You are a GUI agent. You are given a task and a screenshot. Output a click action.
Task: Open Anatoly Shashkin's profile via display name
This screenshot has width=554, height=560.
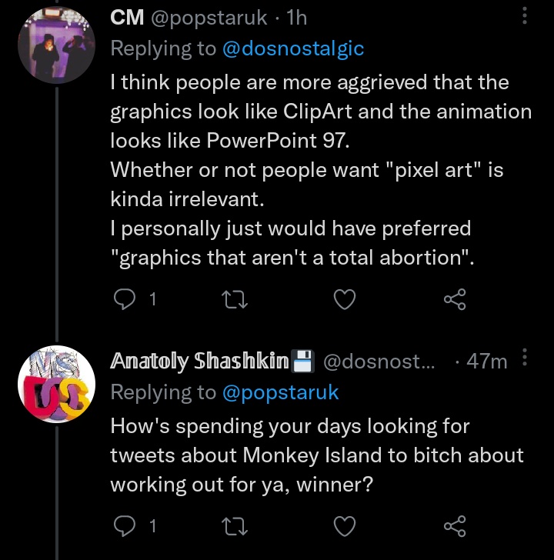pos(199,361)
